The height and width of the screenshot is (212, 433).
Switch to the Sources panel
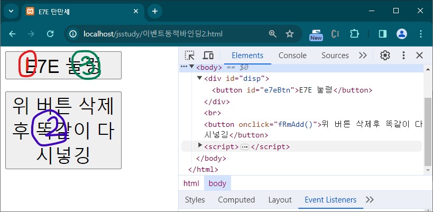pyautogui.click(x=335, y=56)
